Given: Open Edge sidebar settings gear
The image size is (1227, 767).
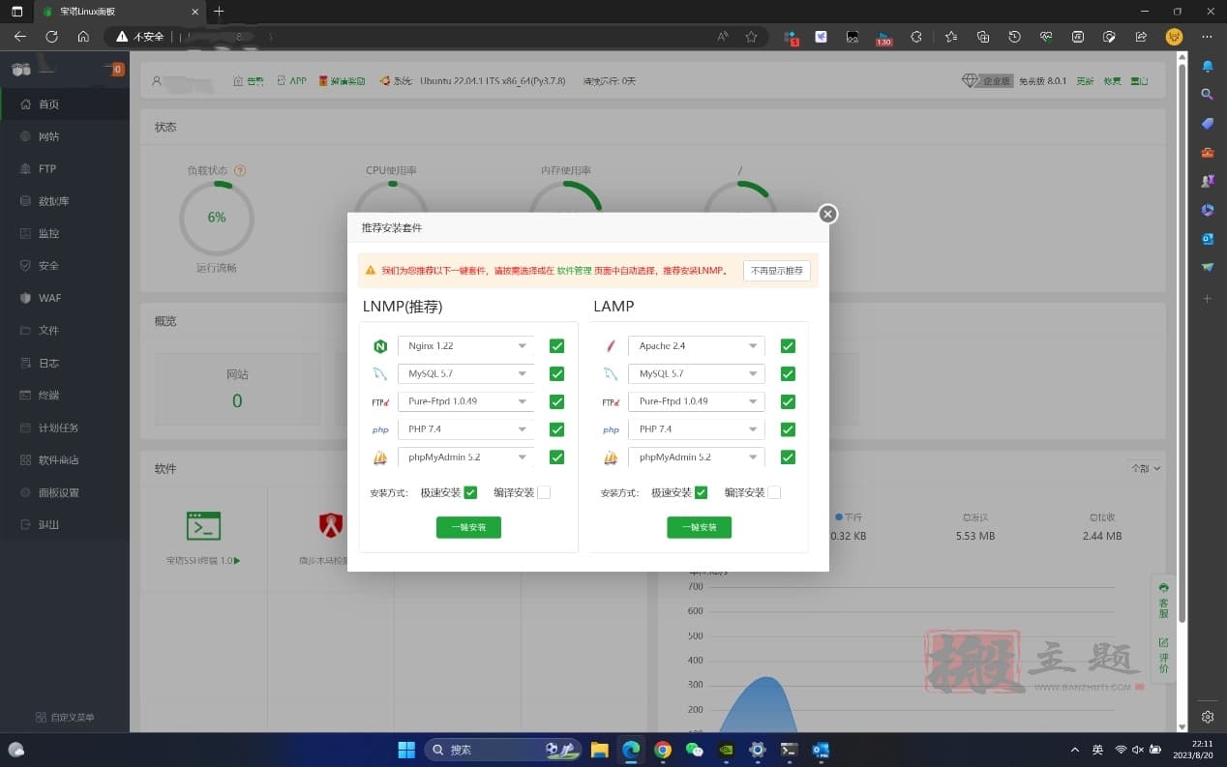Looking at the screenshot, I should pos(1208,717).
